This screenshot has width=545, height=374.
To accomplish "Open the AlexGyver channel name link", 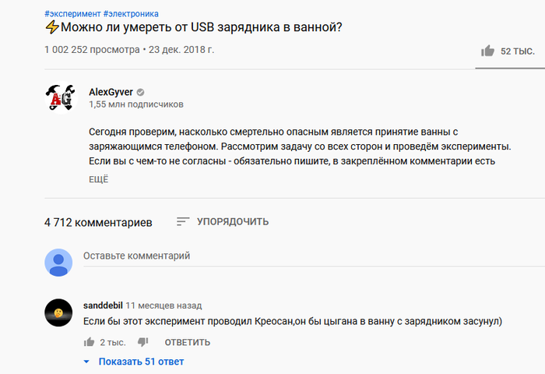I will coord(111,92).
